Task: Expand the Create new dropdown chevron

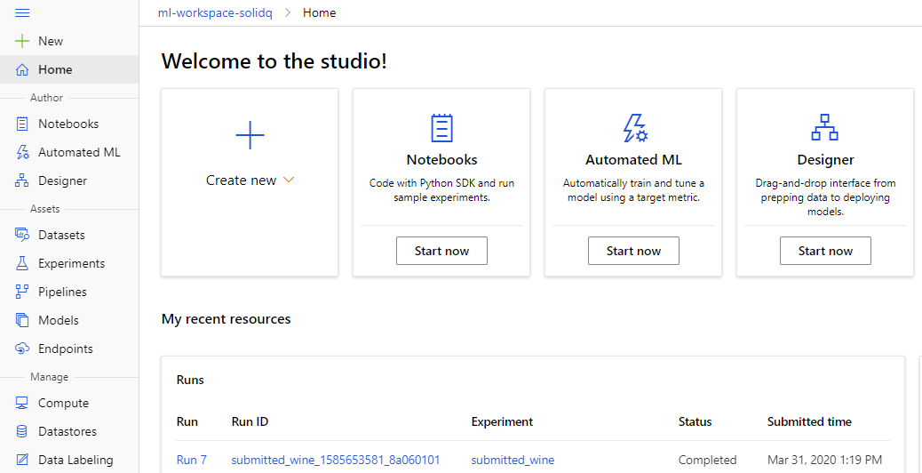Action: tap(288, 180)
